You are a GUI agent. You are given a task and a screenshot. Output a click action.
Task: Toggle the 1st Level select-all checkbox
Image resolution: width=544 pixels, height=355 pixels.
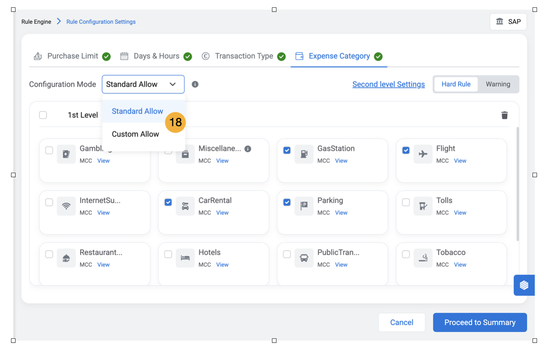coord(43,115)
